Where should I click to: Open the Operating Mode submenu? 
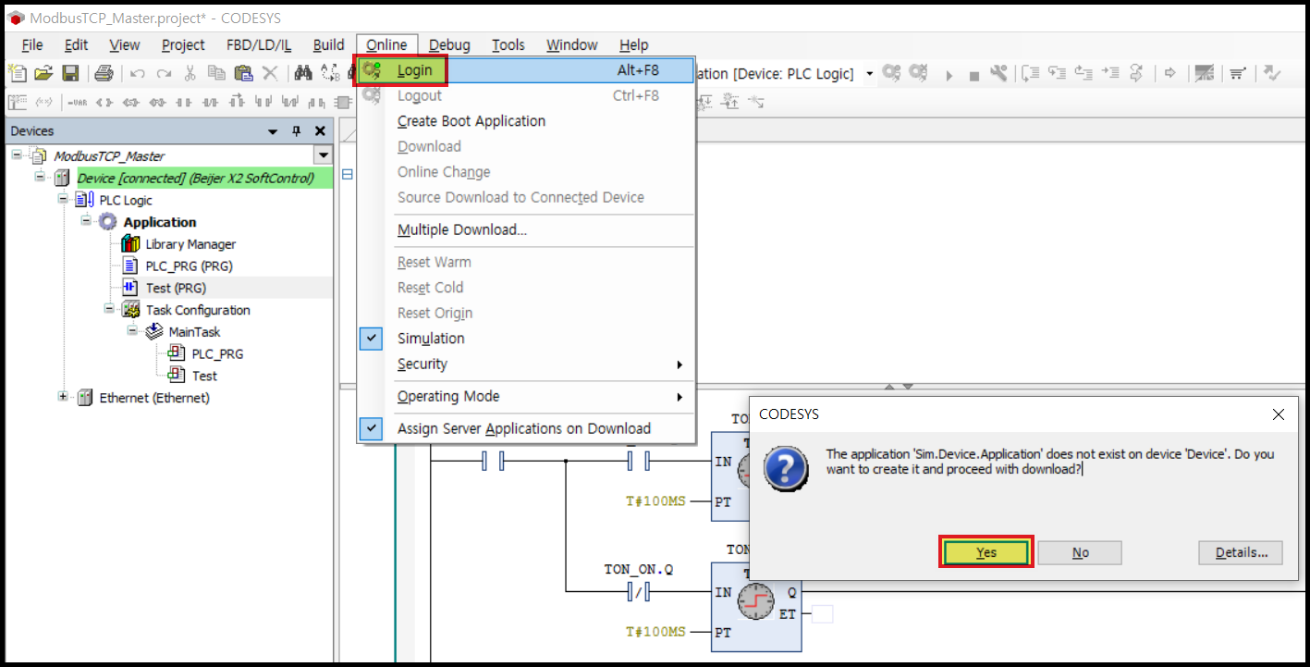point(526,396)
